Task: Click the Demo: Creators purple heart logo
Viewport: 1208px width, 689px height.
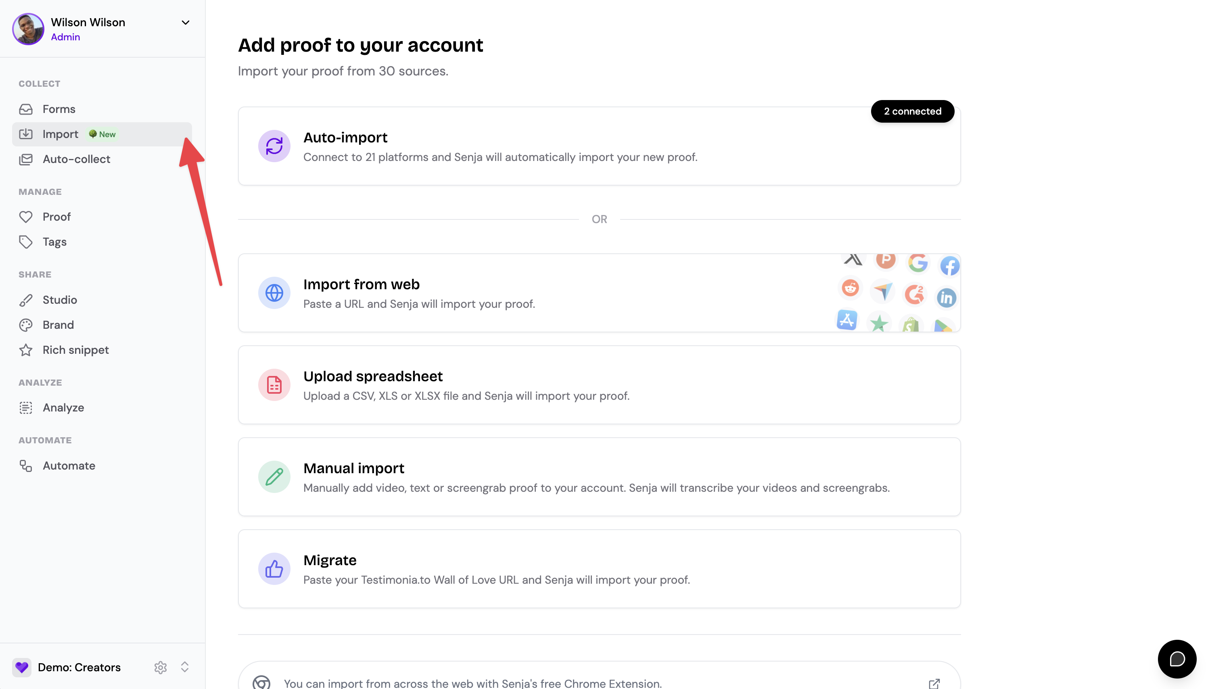Action: pyautogui.click(x=22, y=667)
